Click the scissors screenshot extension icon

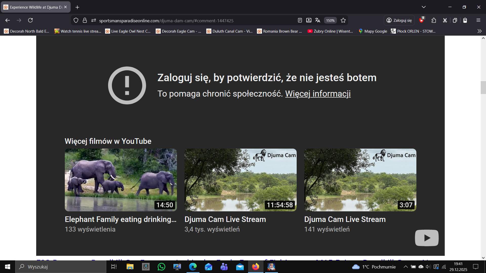[x=445, y=20]
